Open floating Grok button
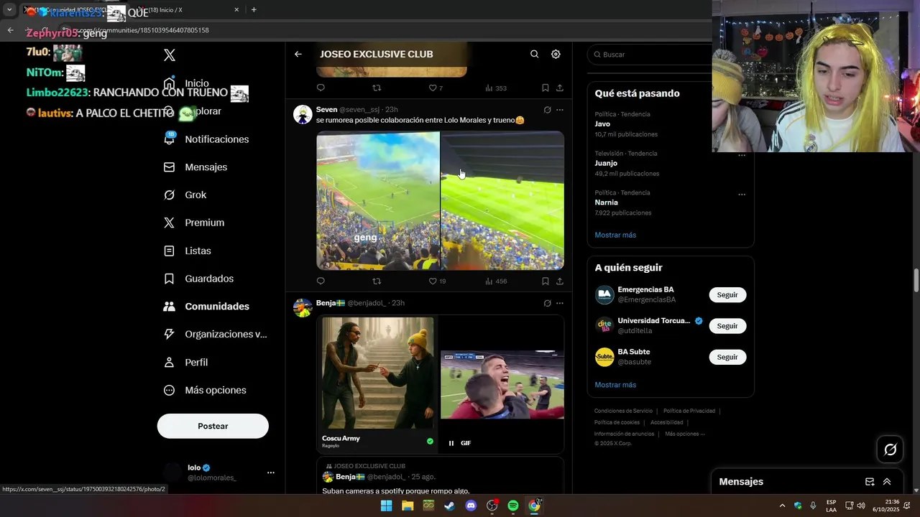 pos(891,450)
